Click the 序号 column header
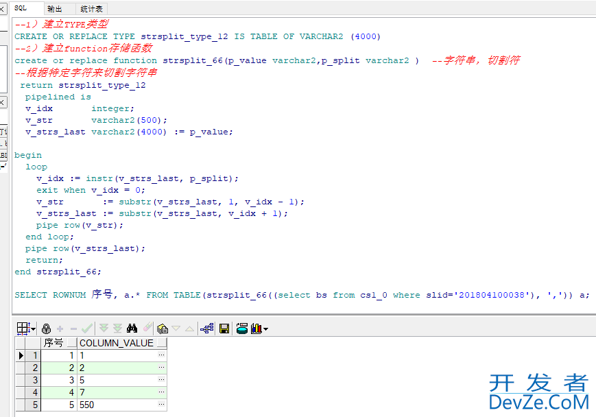The width and height of the screenshot is (596, 417). (53, 343)
